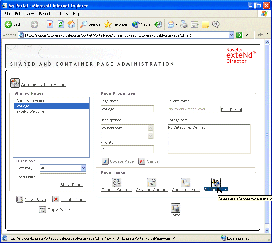
Task: Click the Show Pages link
Action: (x=72, y=185)
